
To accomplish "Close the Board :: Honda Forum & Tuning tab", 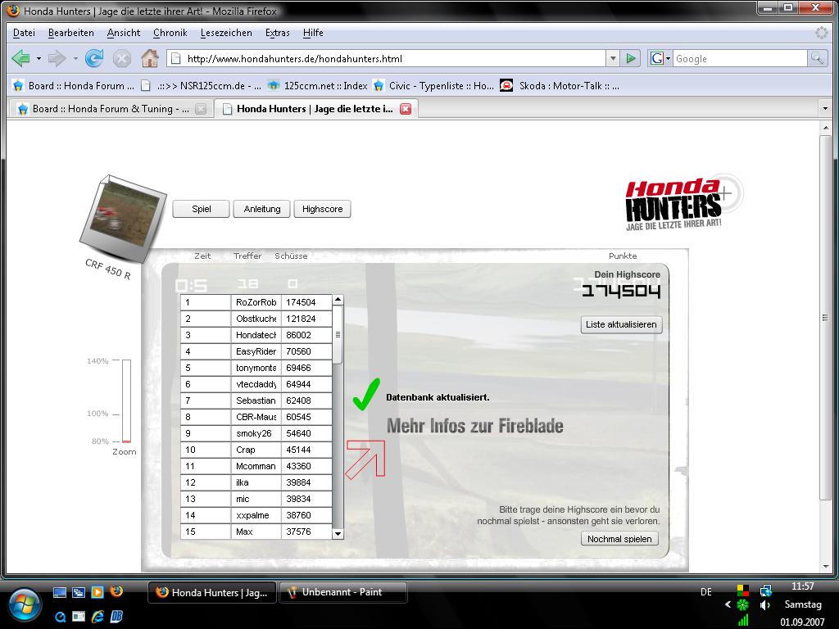I will pyautogui.click(x=201, y=109).
